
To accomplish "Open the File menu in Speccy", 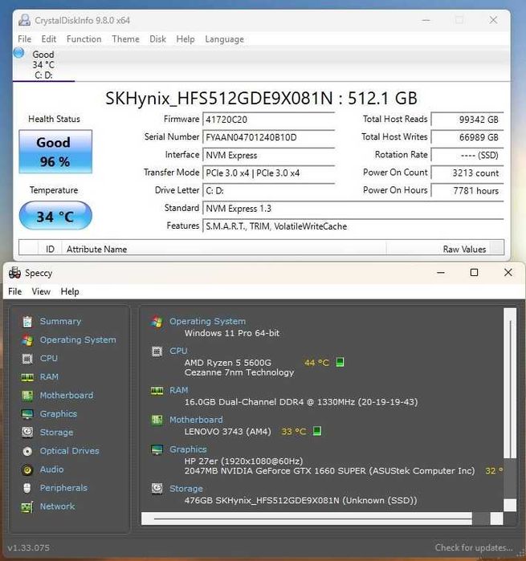I will click(x=14, y=291).
